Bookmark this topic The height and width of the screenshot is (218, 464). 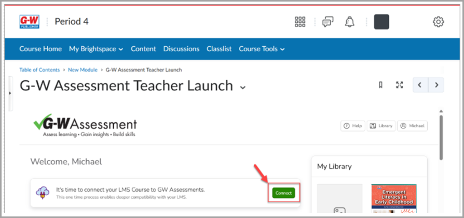[x=380, y=85]
